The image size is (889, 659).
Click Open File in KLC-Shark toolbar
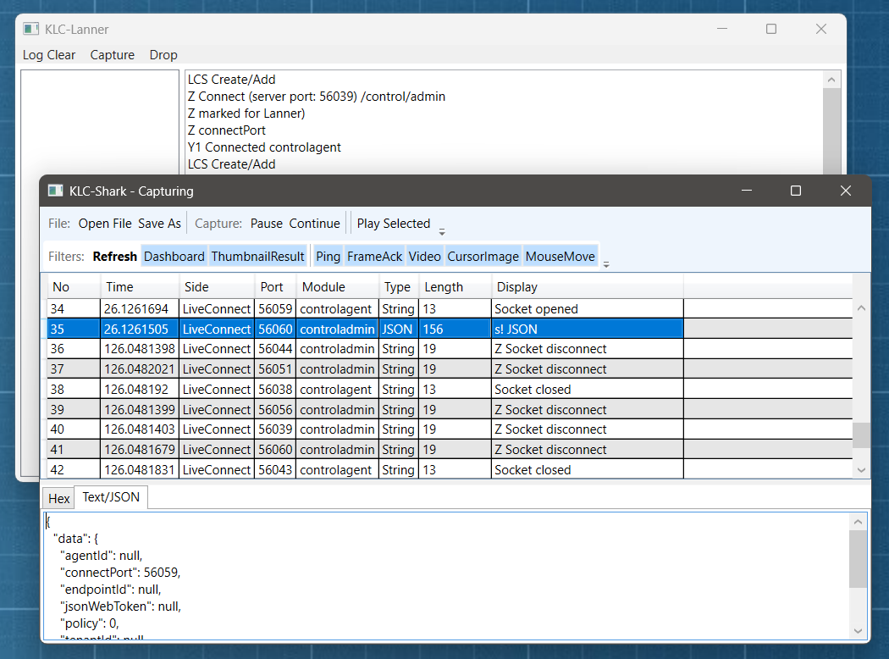coord(105,224)
